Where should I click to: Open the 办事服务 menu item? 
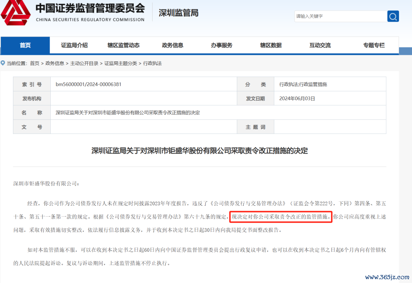coord(222,45)
